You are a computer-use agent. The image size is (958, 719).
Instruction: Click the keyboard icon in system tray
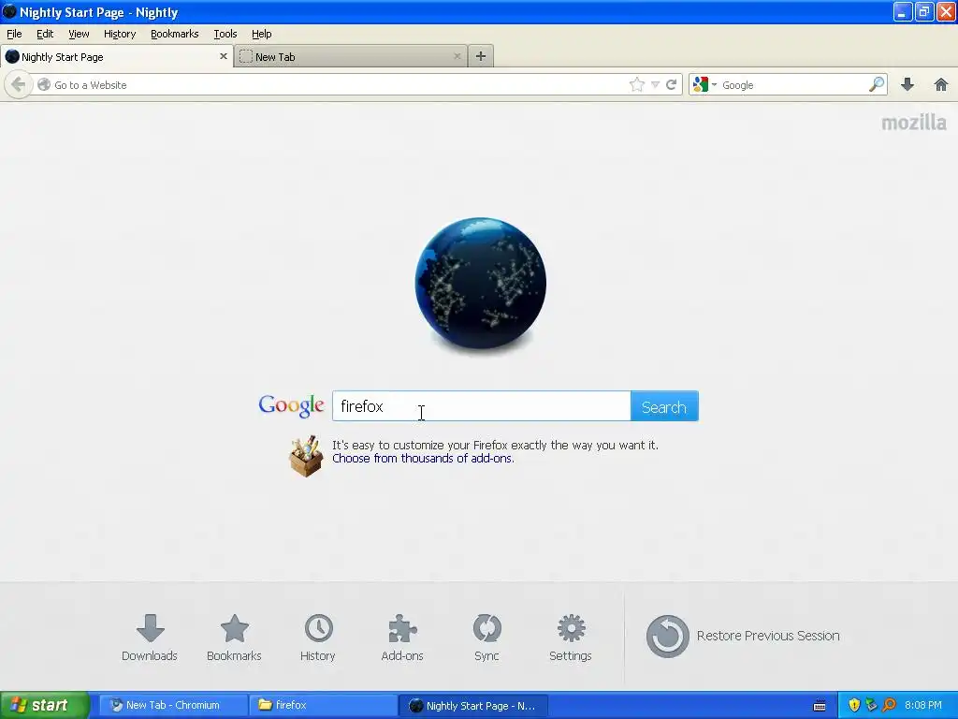[x=820, y=706]
